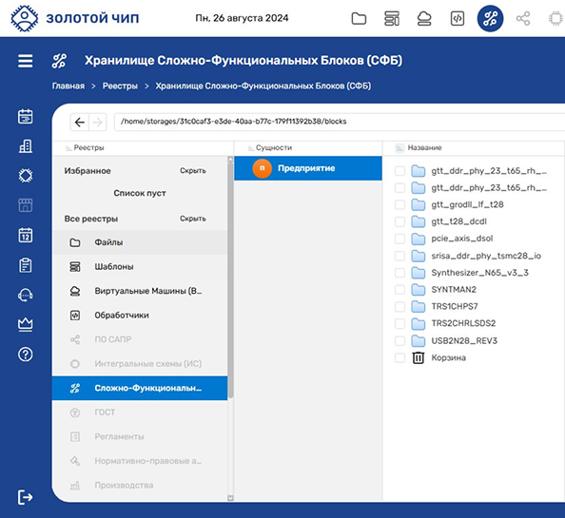
Task: Select the Файлы registry item
Action: 140,242
